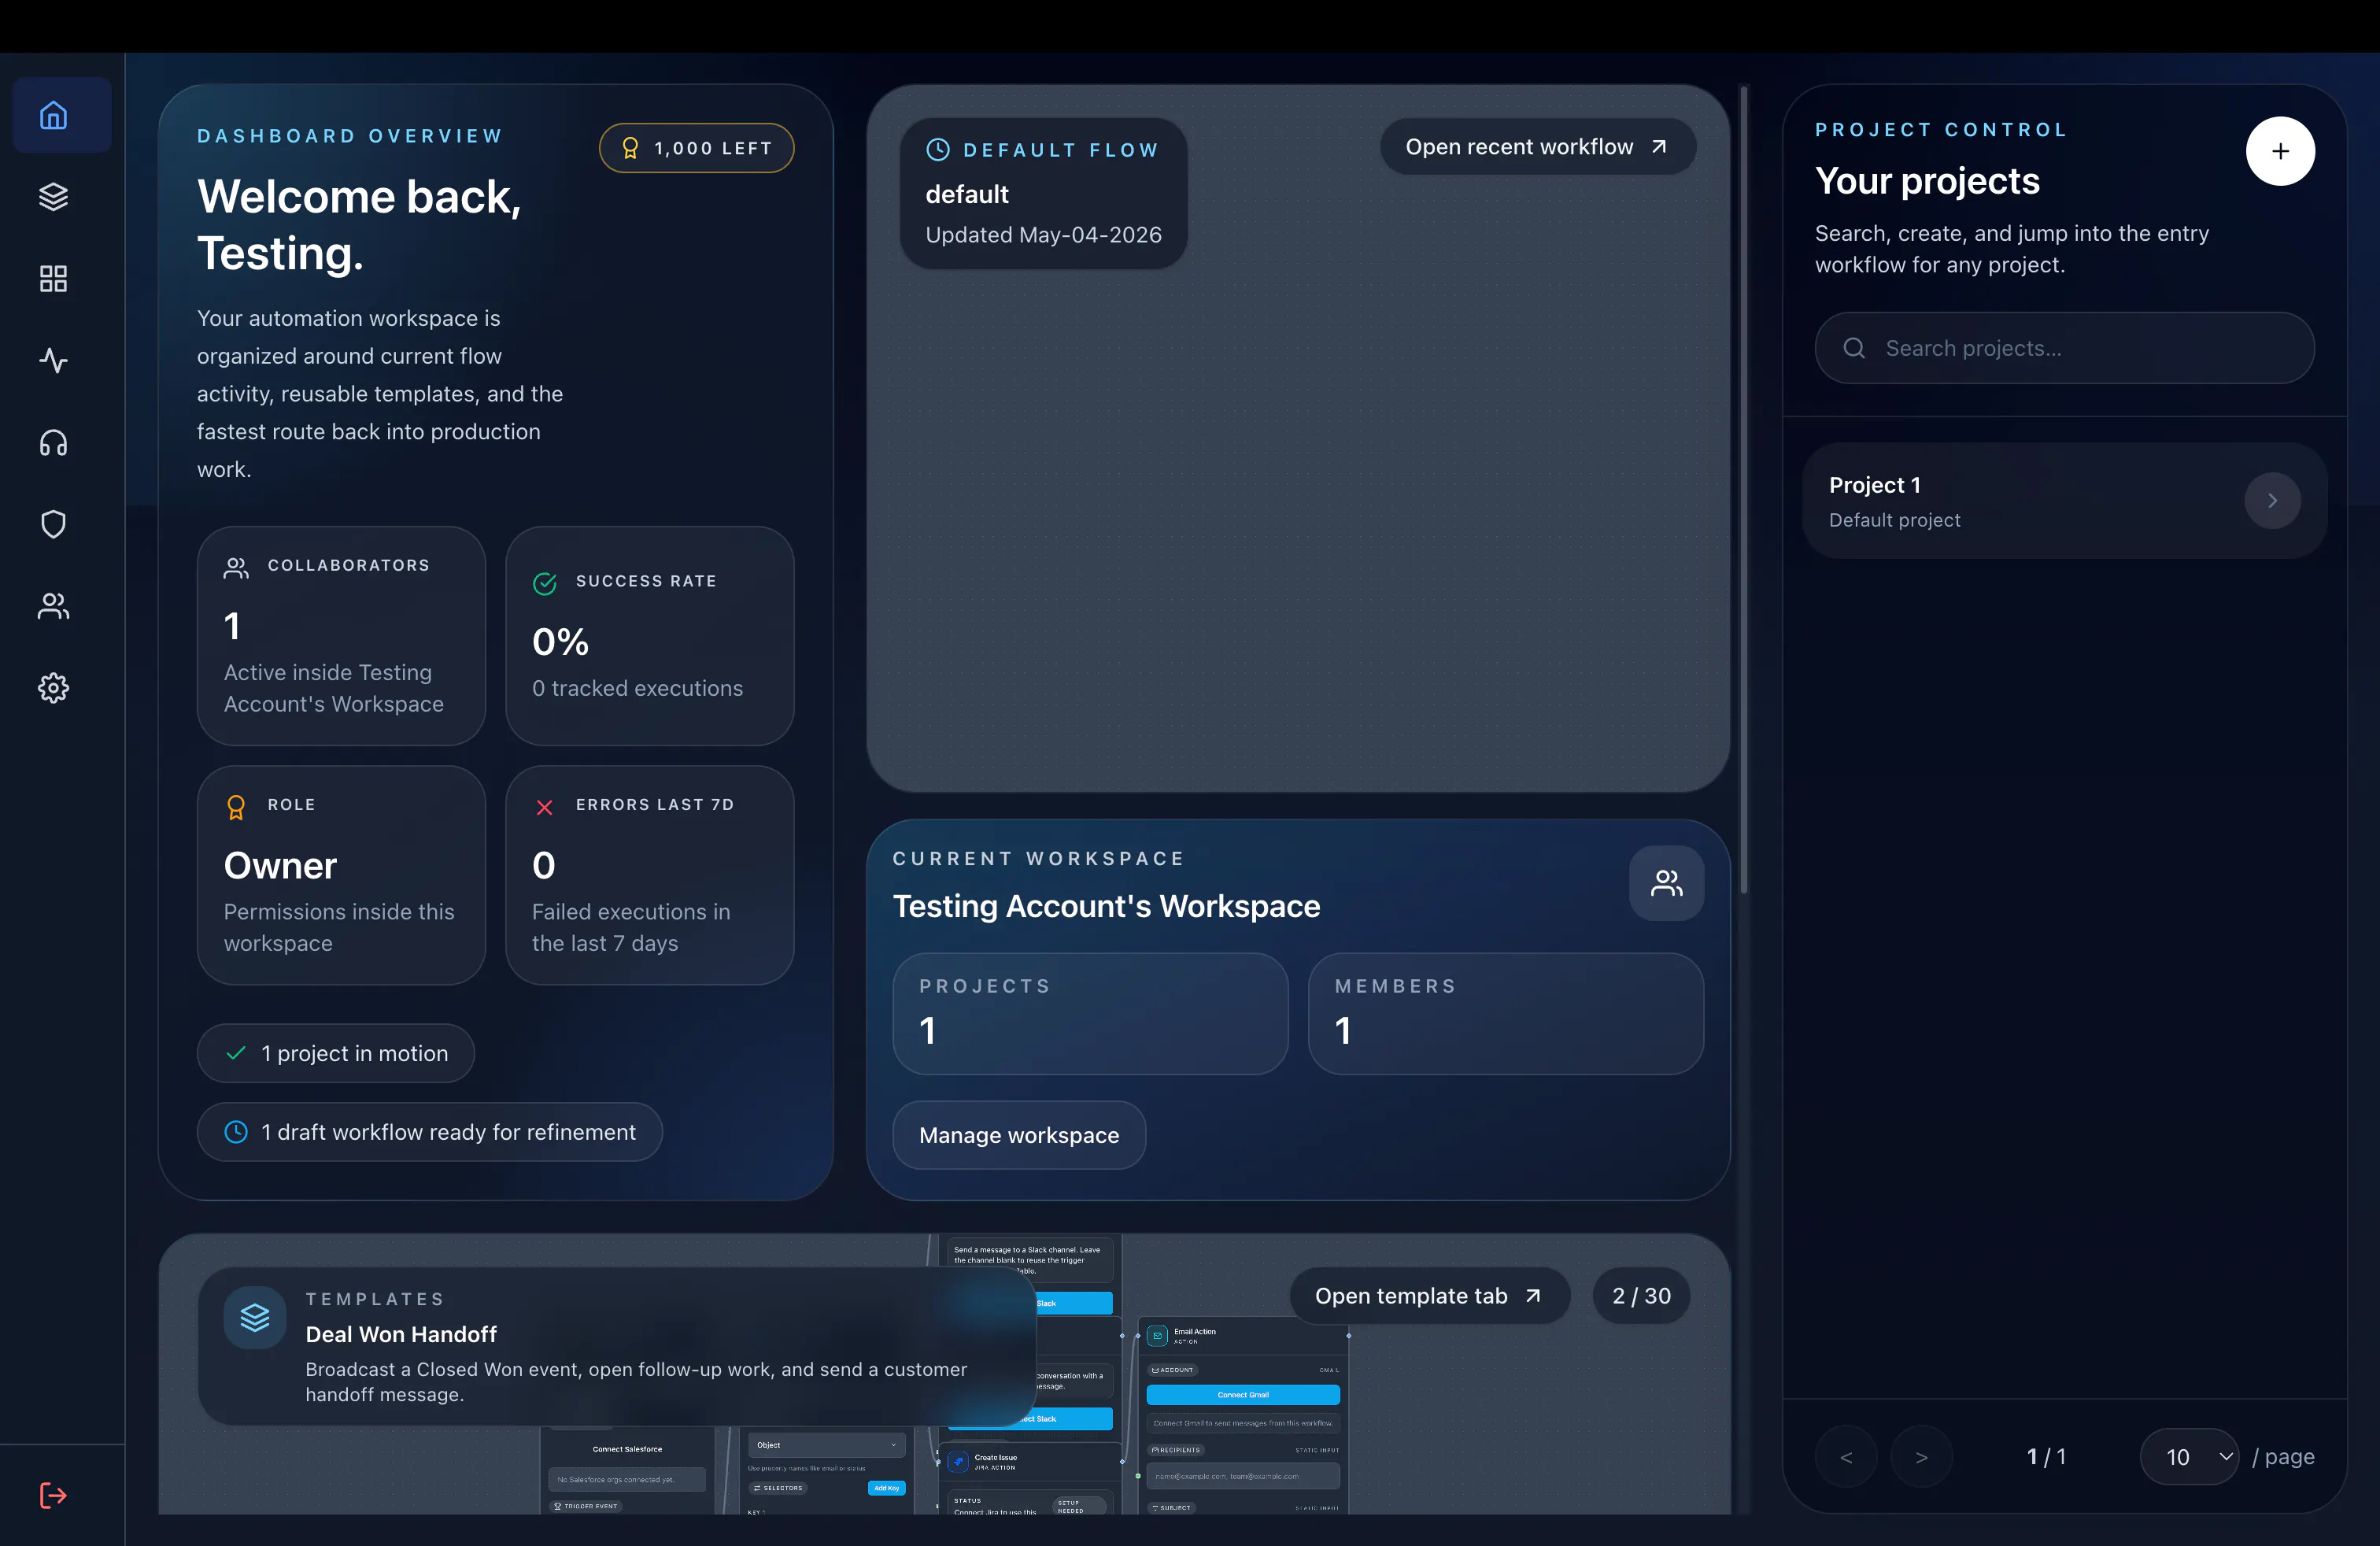The image size is (2380, 1546).
Task: Open the activity pulse sidebar icon
Action: (53, 360)
